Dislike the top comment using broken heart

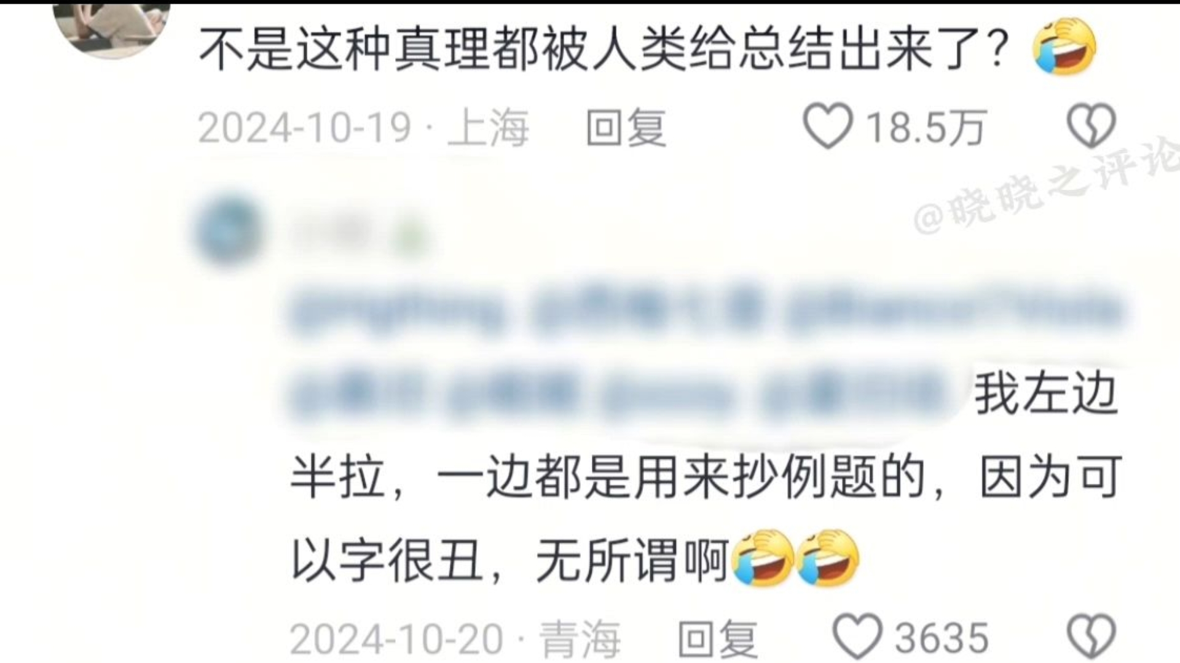point(1091,126)
